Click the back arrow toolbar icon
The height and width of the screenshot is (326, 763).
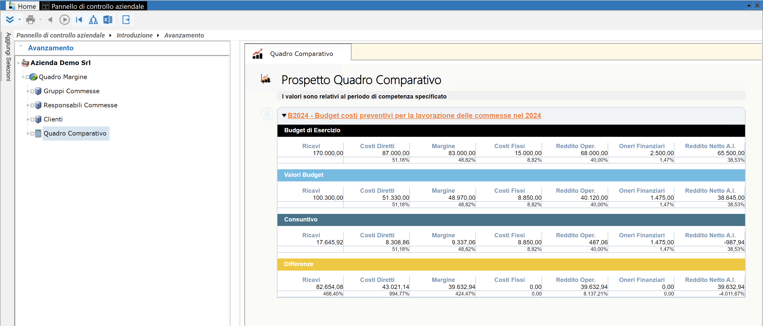tap(50, 20)
